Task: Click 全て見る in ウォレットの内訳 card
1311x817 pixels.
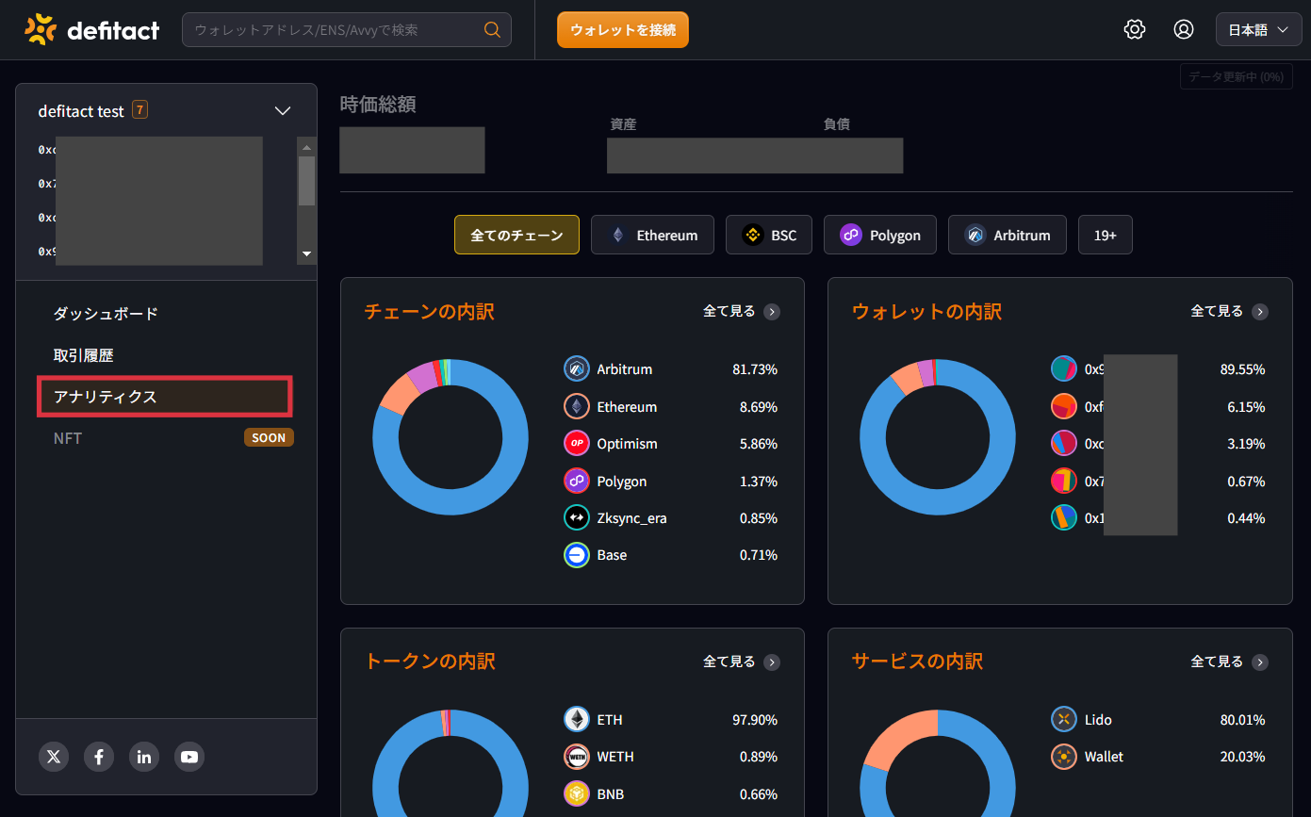Action: point(1218,311)
